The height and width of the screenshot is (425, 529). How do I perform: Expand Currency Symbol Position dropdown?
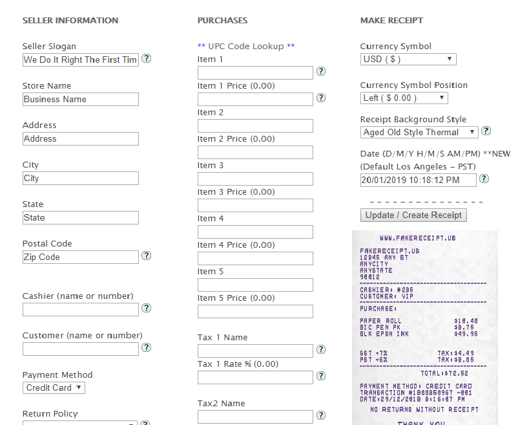tap(404, 98)
